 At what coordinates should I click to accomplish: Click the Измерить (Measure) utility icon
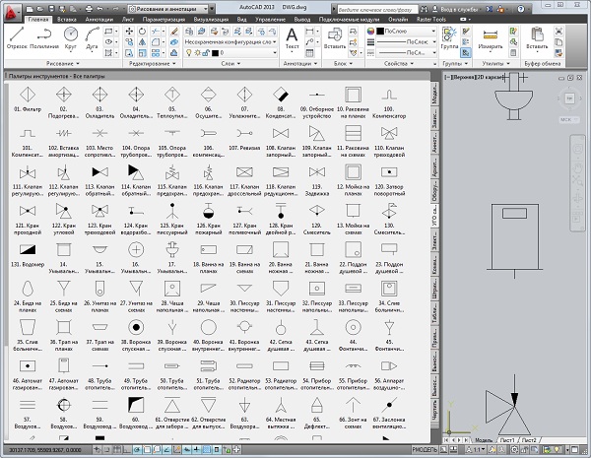490,37
